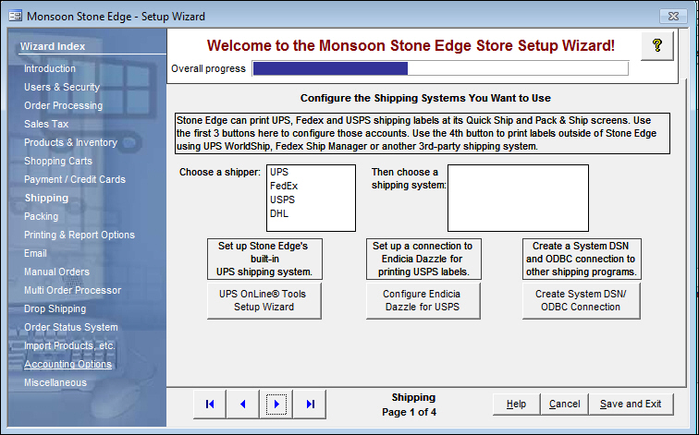
Task: Open Accounting Options link
Action: tap(67, 364)
